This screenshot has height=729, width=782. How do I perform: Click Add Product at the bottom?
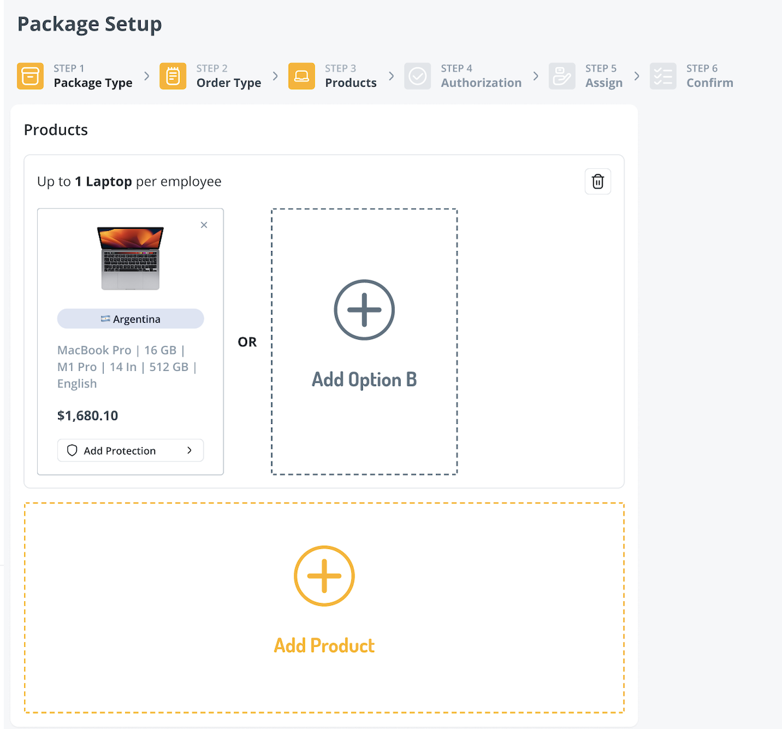coord(324,645)
